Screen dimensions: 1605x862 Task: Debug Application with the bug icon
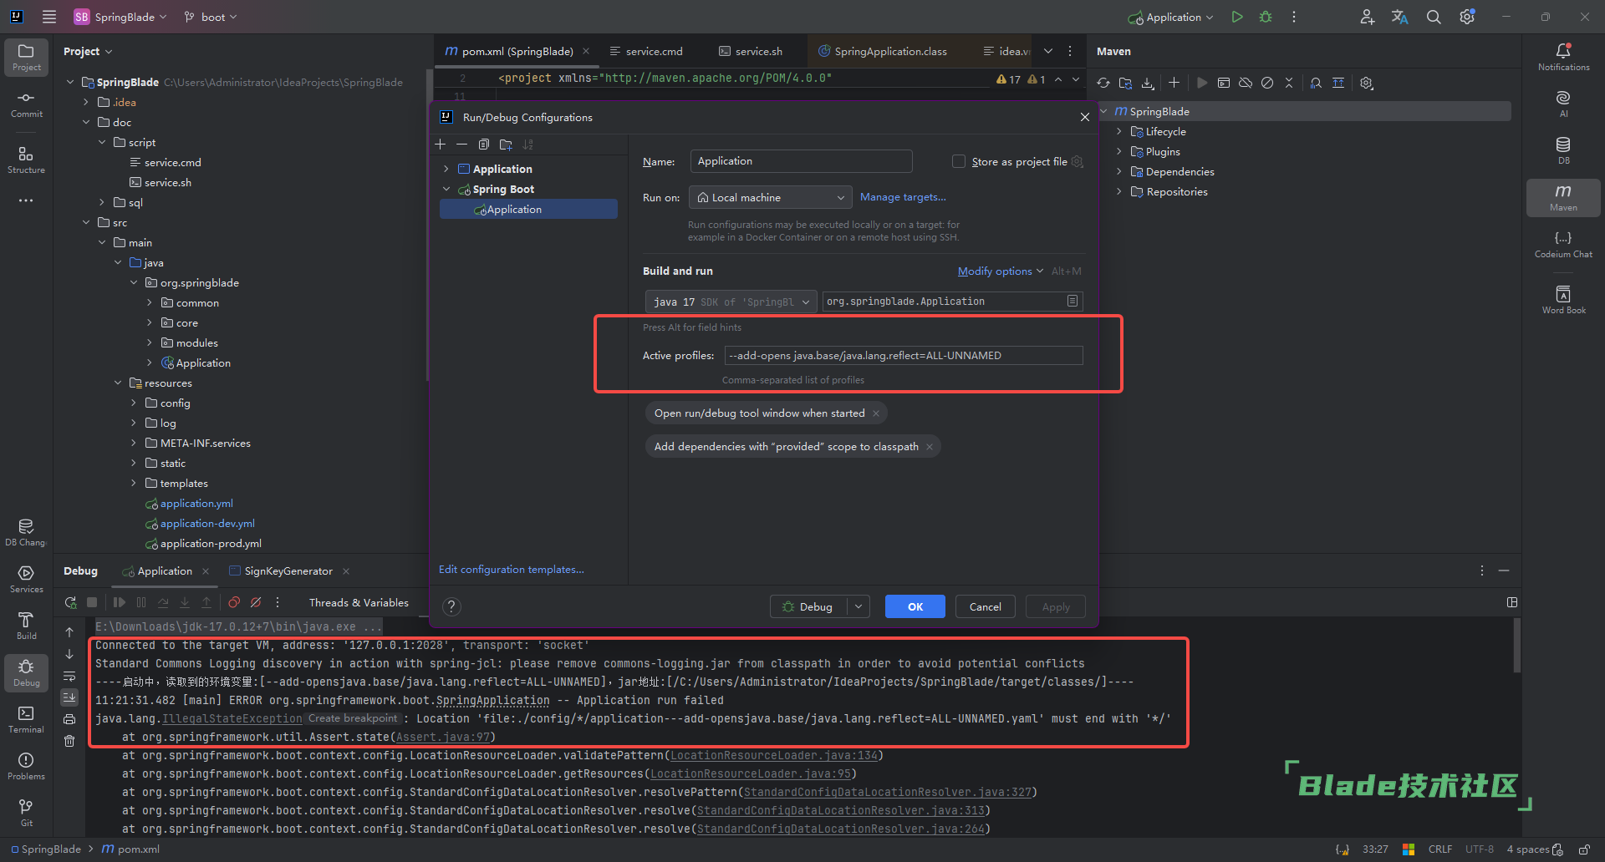[1266, 17]
